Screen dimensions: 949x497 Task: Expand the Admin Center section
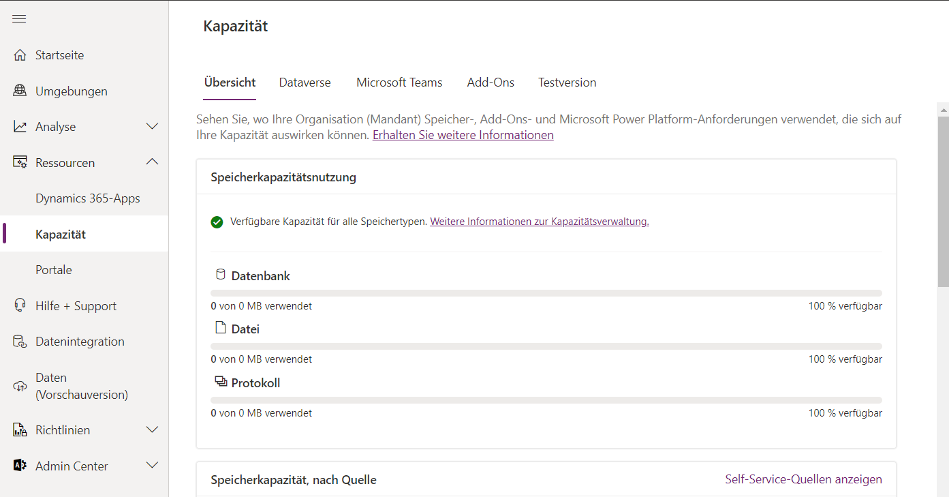click(152, 465)
